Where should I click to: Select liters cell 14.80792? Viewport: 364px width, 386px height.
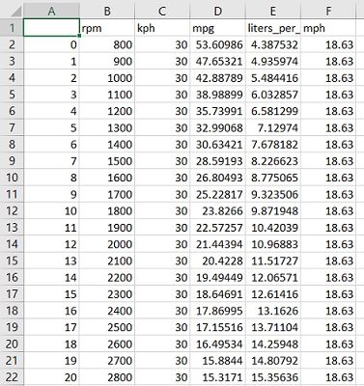(273, 360)
